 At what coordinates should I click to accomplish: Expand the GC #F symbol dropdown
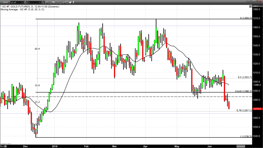22,2
